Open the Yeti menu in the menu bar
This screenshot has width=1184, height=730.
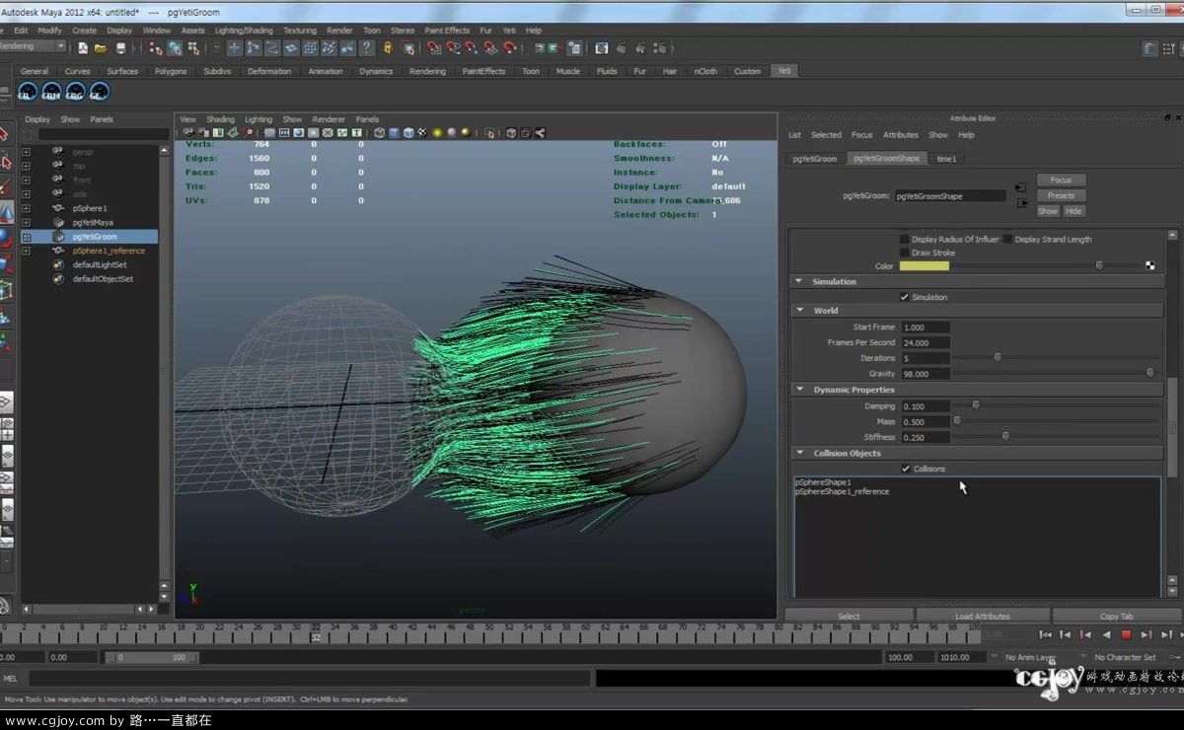[x=510, y=31]
